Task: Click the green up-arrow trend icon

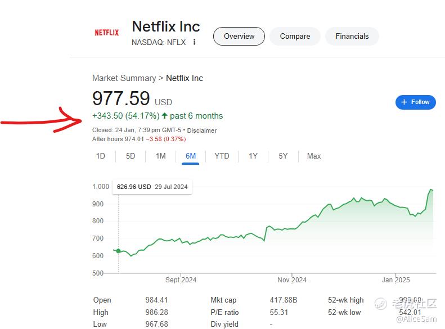Action: click(164, 116)
